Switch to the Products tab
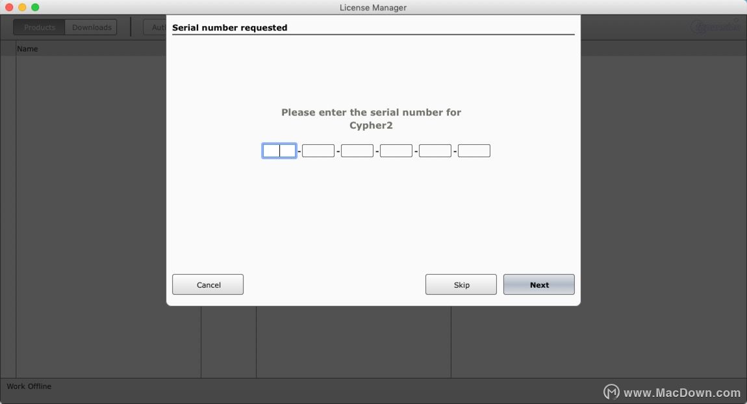The image size is (747, 404). coord(39,27)
